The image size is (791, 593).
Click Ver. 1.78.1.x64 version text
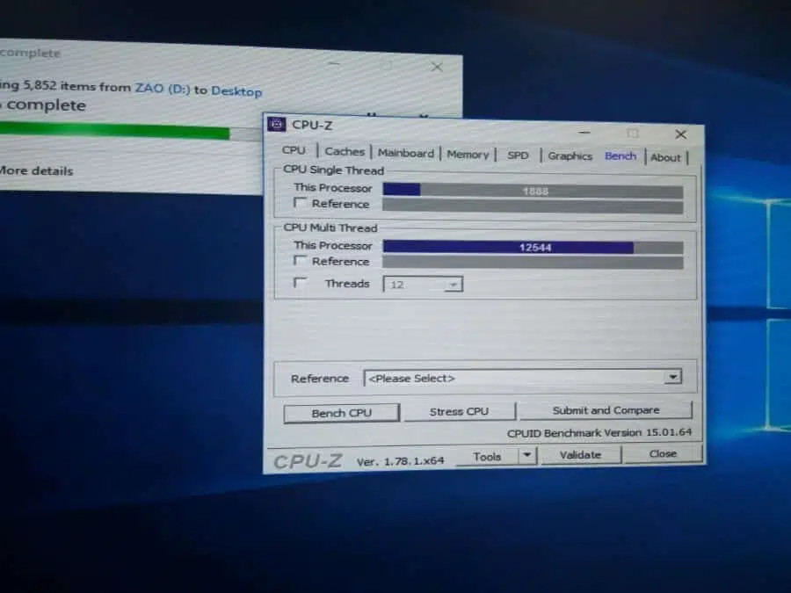(x=400, y=461)
